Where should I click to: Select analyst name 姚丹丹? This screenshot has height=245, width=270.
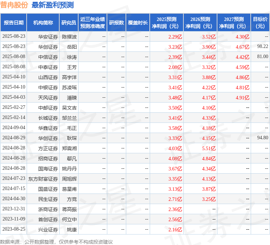point(69,169)
